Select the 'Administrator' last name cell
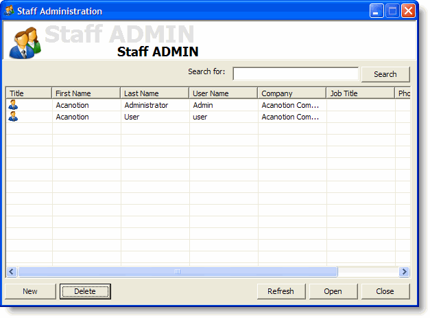The width and height of the screenshot is (430, 318). pos(155,105)
